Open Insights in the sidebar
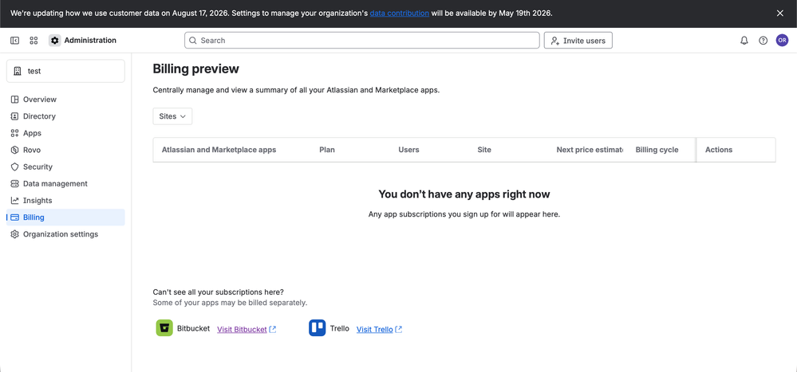The image size is (797, 372). 65,201
